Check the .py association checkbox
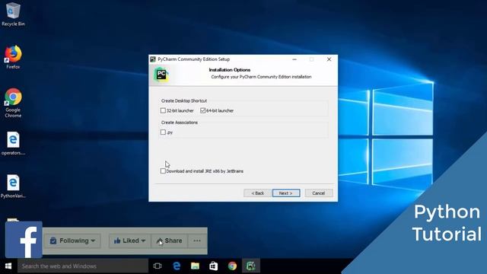Image resolution: width=487 pixels, height=274 pixels. click(x=163, y=132)
